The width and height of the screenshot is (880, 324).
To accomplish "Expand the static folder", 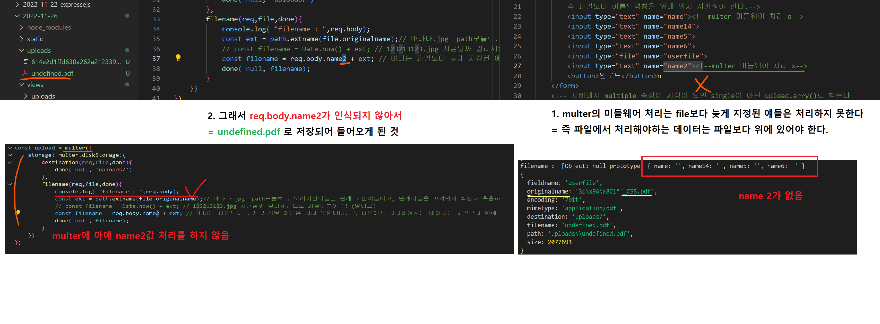I will pyautogui.click(x=22, y=39).
